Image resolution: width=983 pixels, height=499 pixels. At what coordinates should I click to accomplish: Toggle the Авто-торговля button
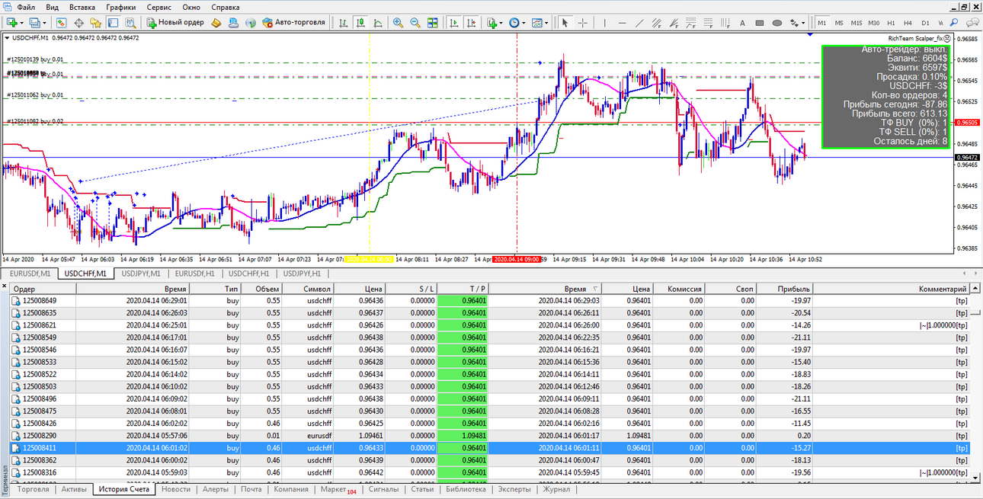(294, 22)
